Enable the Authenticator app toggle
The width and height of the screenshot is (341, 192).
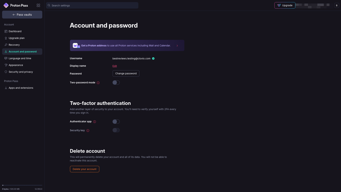(x=116, y=121)
